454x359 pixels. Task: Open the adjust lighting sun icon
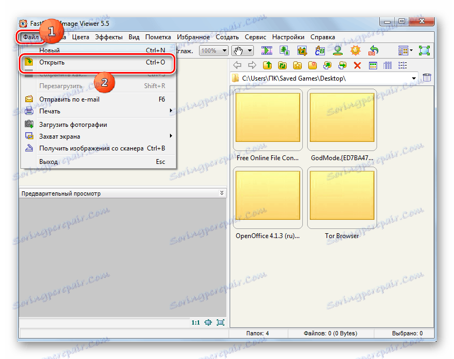coord(355,51)
